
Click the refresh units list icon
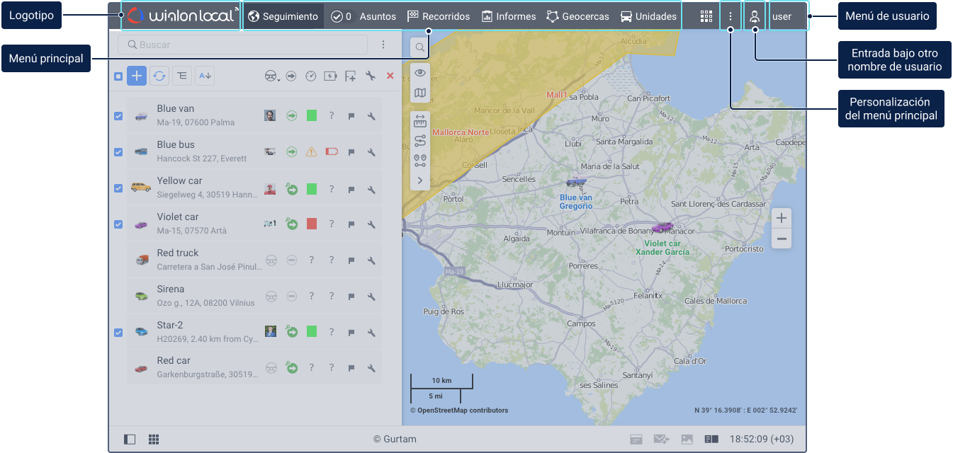pyautogui.click(x=159, y=76)
